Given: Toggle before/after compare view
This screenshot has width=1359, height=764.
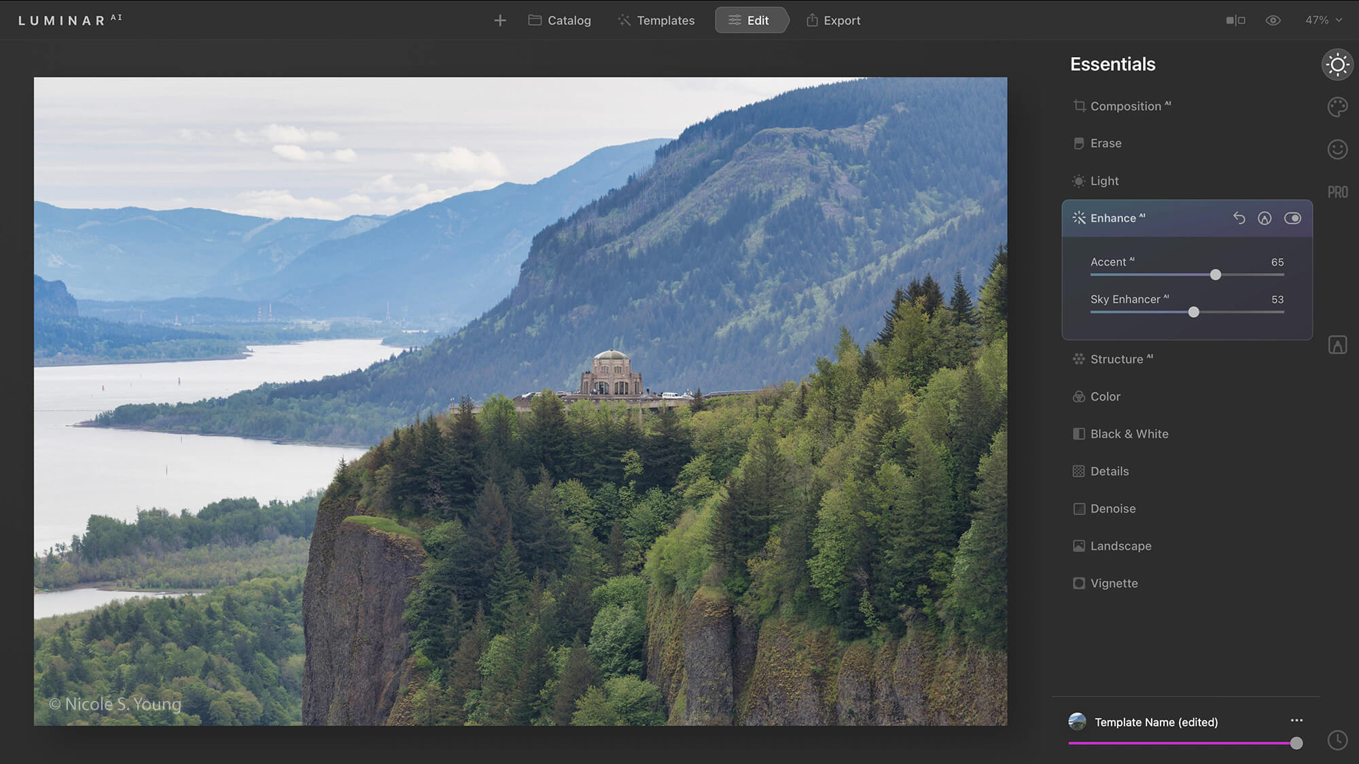Looking at the screenshot, I should click(1235, 20).
